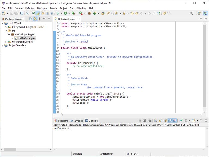Collapse the main method fold marker
Viewport: 209px width, 157px height.
click(x=59, y=93)
